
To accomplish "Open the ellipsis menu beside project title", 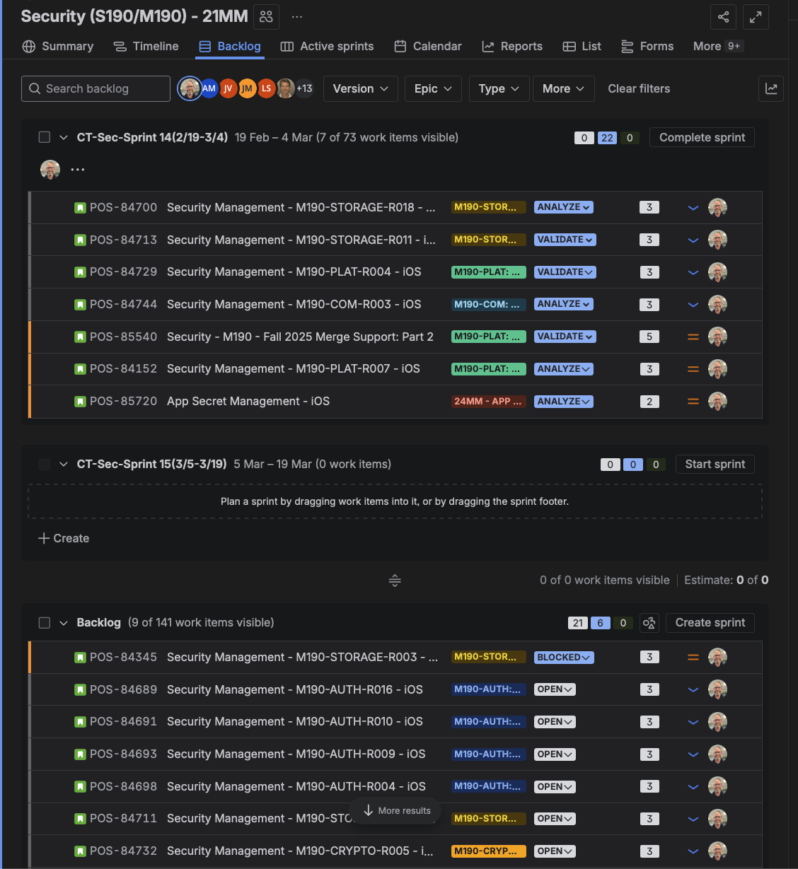I will 297,16.
